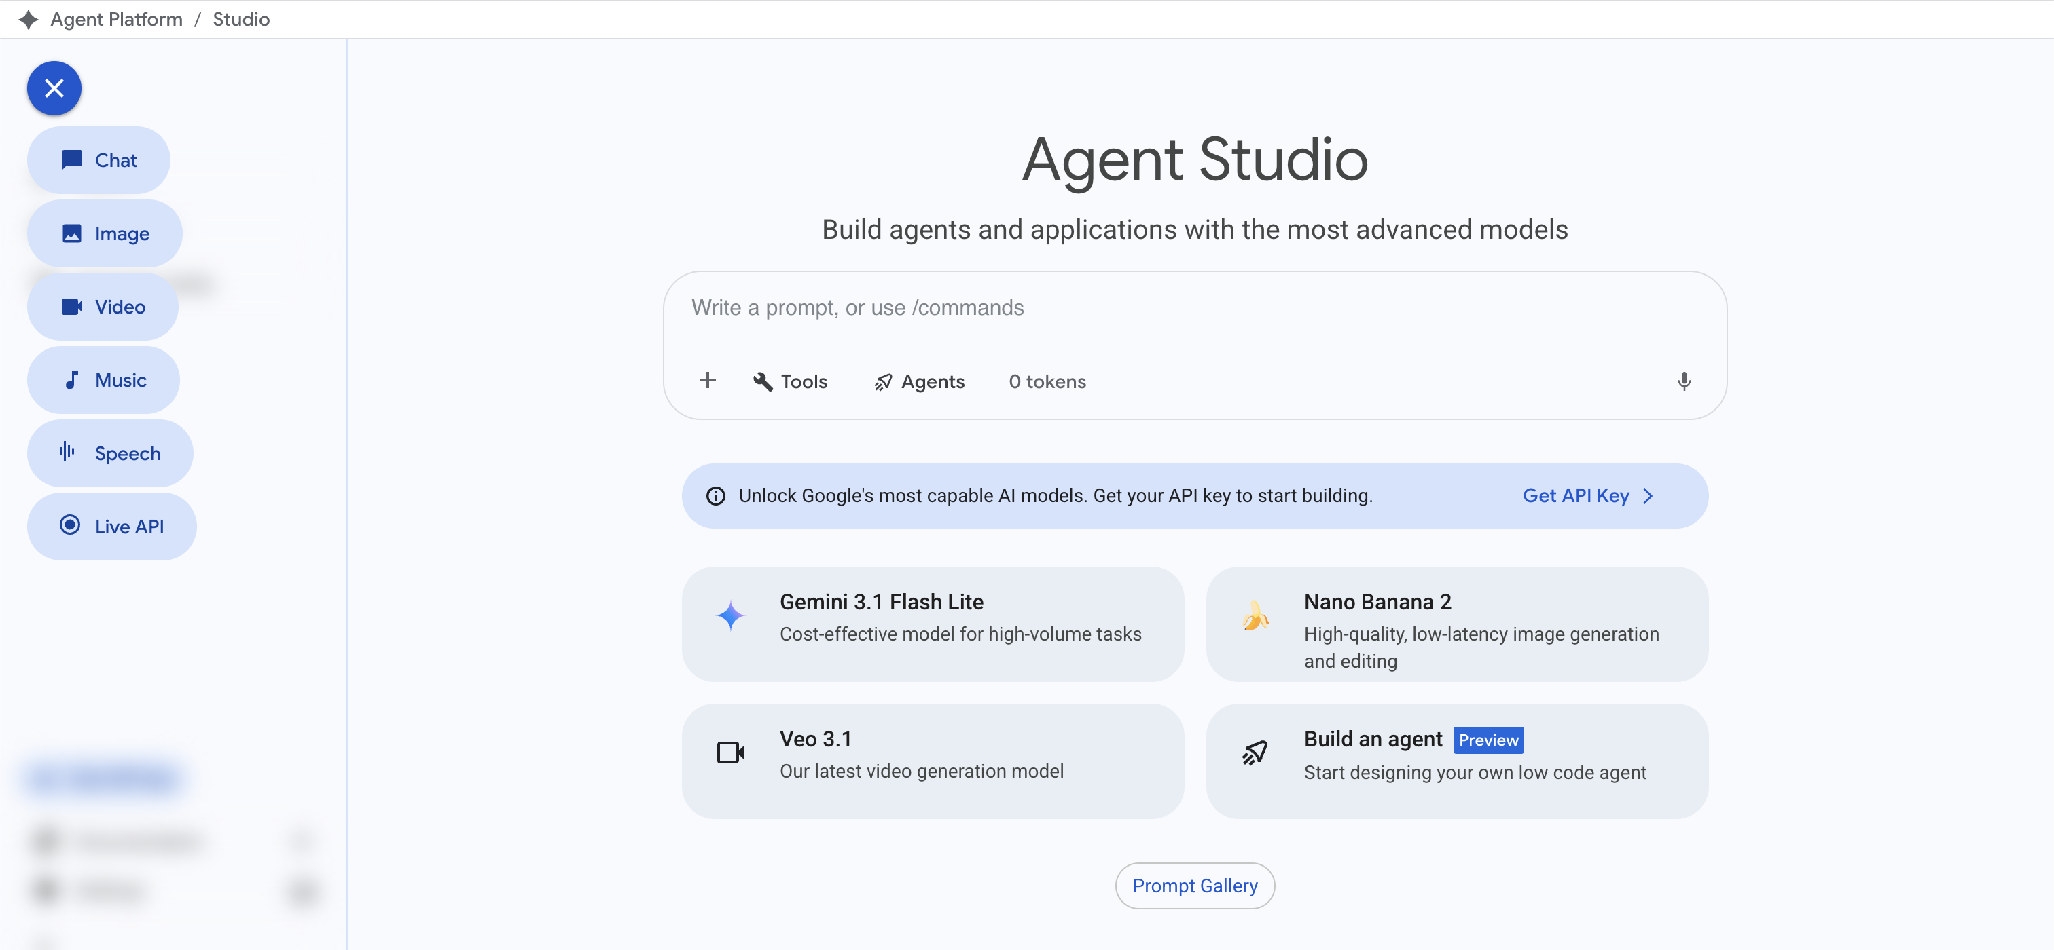Viewport: 2054px width, 950px height.
Task: Click the Tools wrench icon
Action: click(763, 381)
